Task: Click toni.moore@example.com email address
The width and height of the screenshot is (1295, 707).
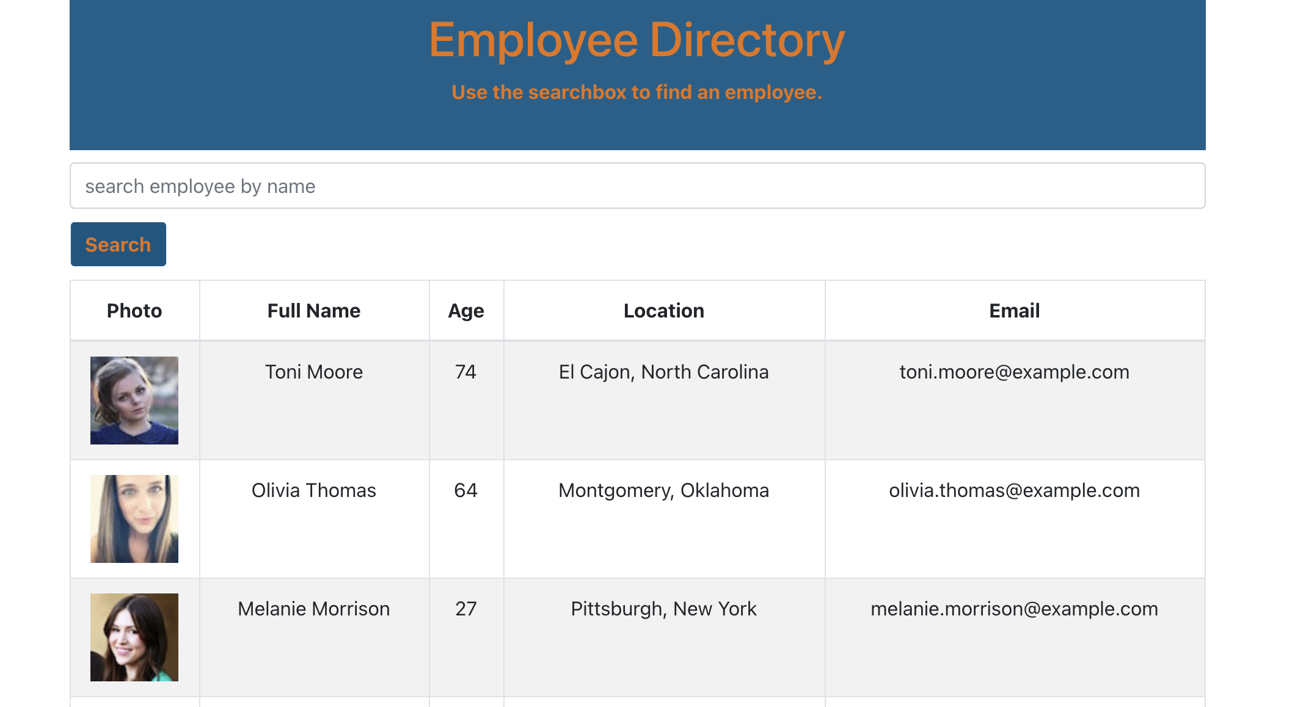Action: [1014, 371]
